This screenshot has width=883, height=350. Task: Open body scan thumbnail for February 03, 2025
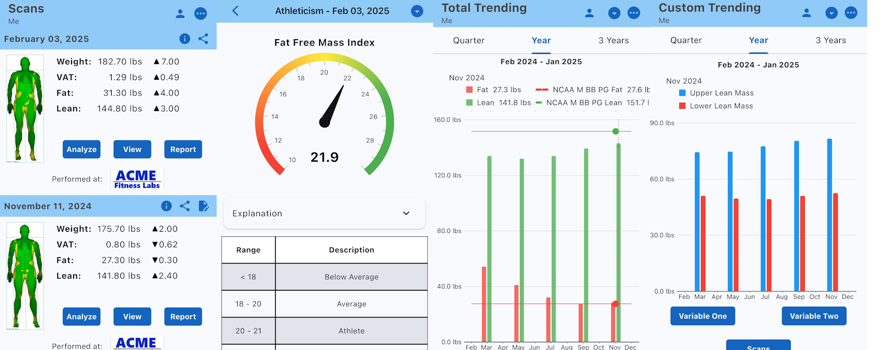[x=25, y=108]
